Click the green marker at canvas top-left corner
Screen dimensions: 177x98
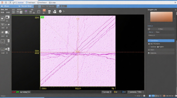[42, 17]
